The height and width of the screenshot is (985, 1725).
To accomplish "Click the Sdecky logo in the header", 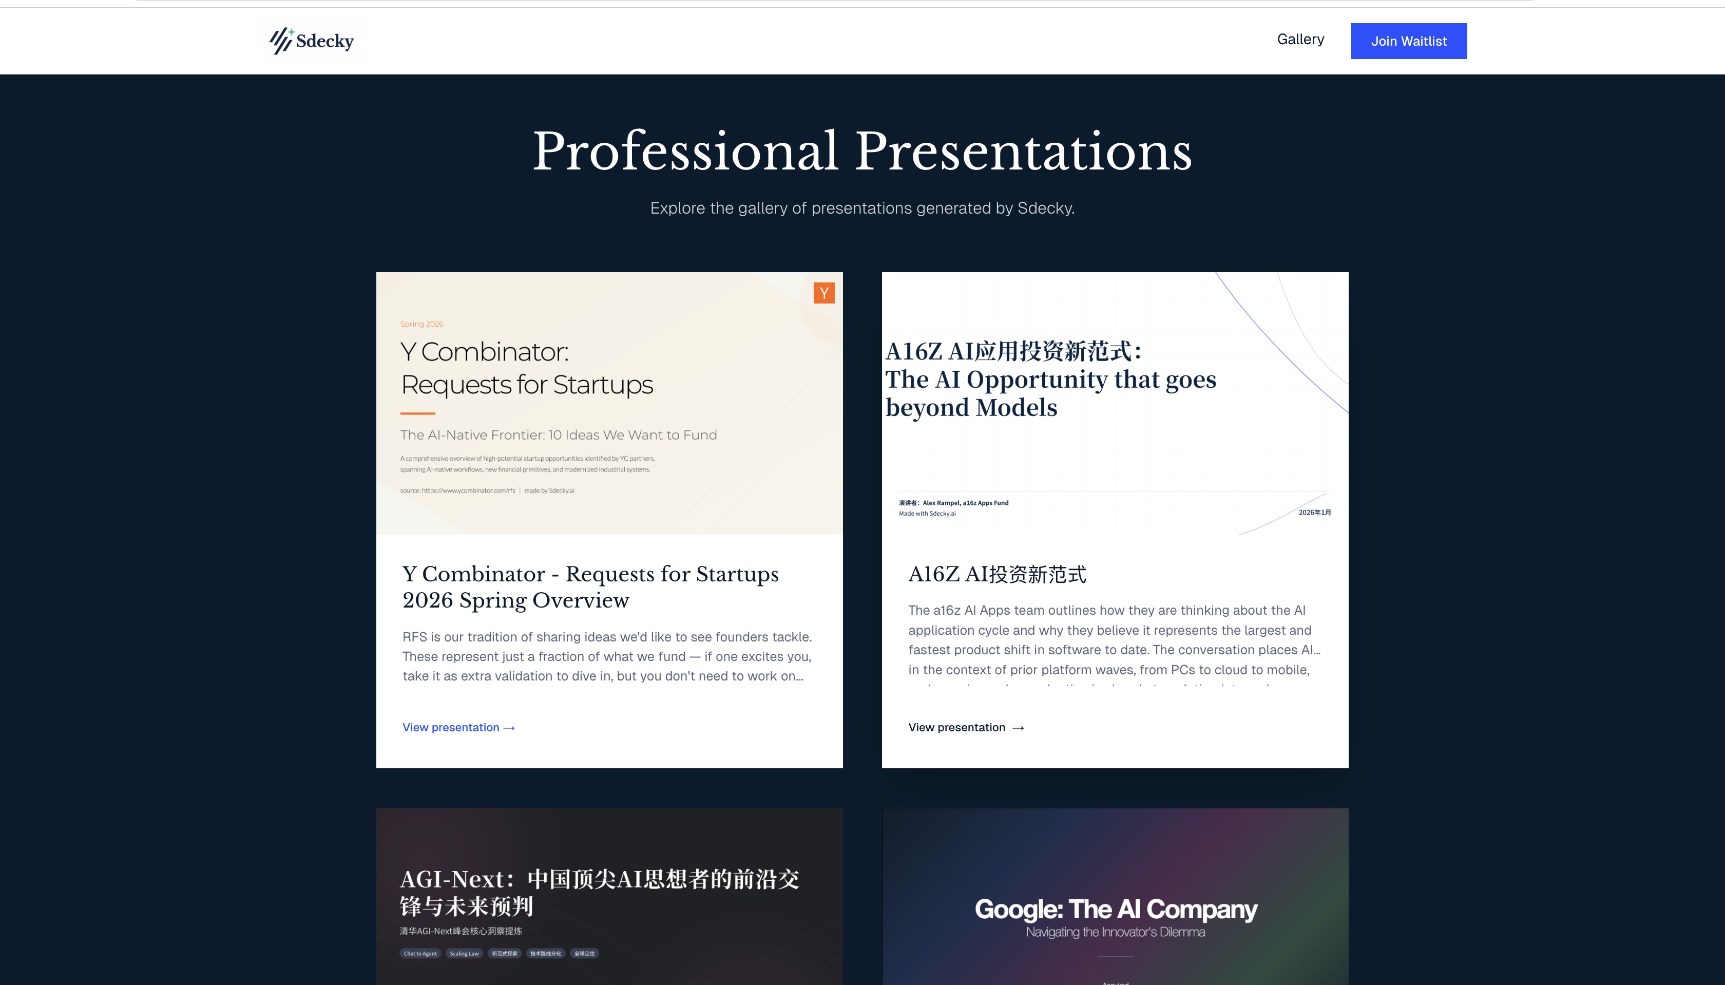I will (x=312, y=41).
